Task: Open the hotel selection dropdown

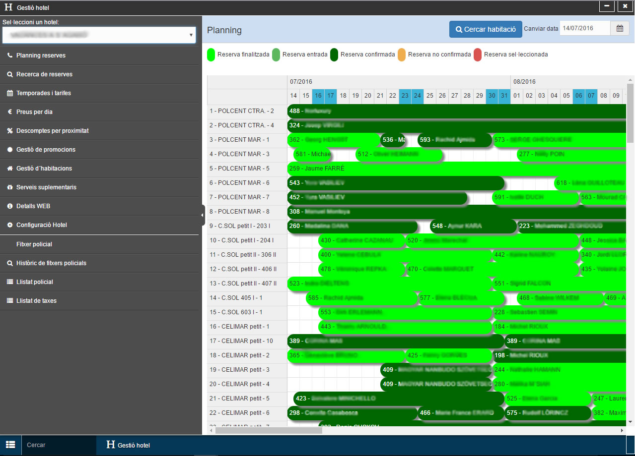Action: [99, 35]
